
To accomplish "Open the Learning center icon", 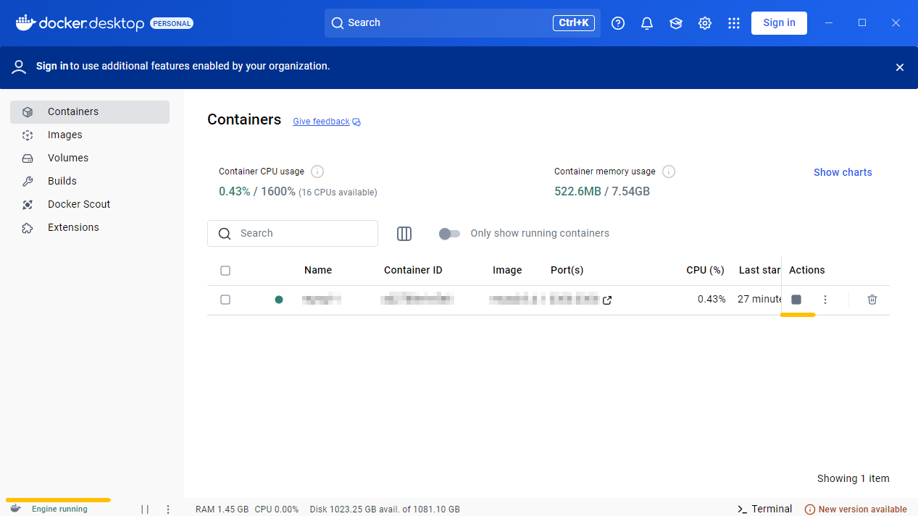I will coord(676,23).
